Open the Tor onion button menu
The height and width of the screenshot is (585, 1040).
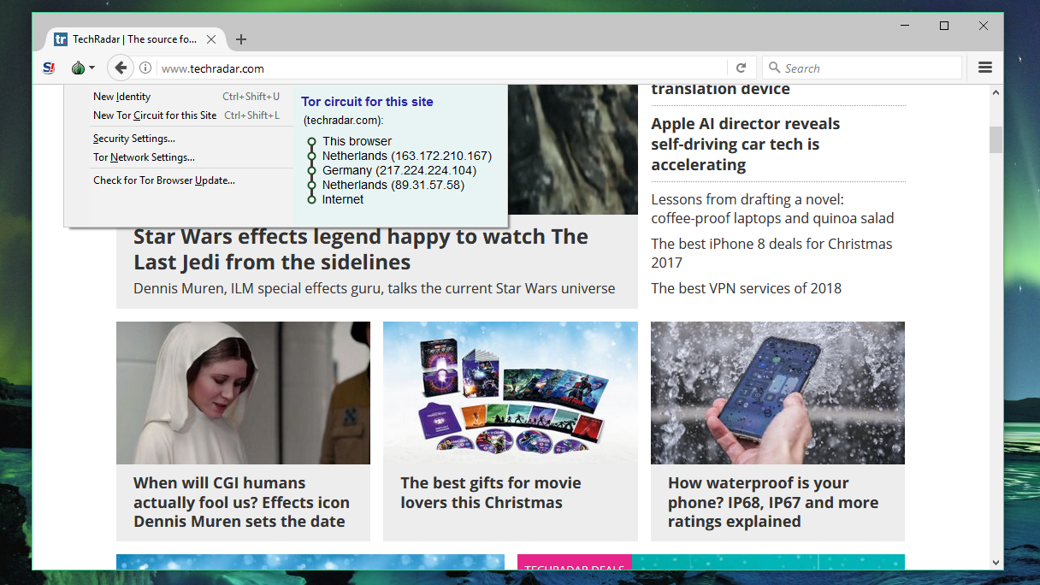pyautogui.click(x=82, y=68)
